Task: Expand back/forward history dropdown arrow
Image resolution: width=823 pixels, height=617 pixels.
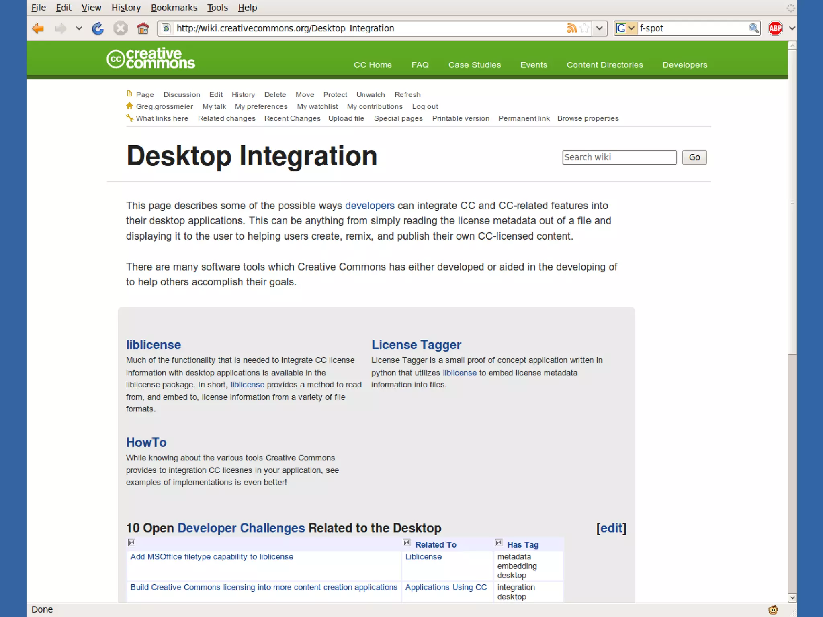Action: (79, 29)
